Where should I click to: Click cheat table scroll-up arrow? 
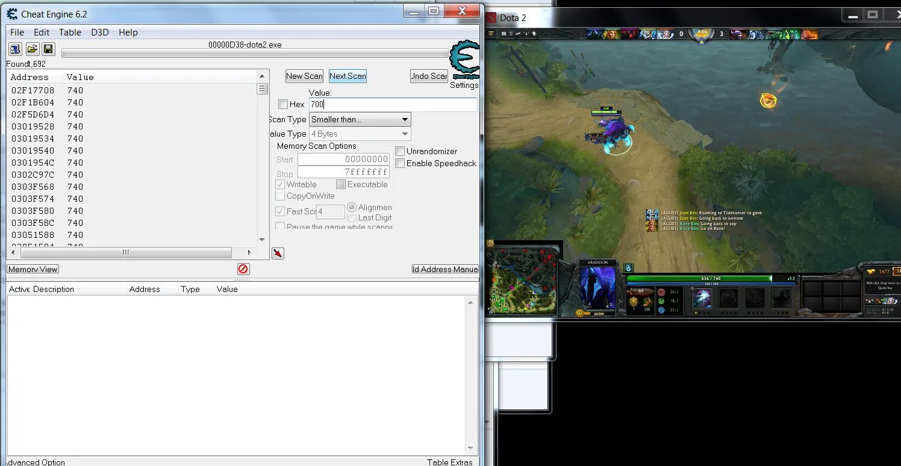click(x=471, y=302)
